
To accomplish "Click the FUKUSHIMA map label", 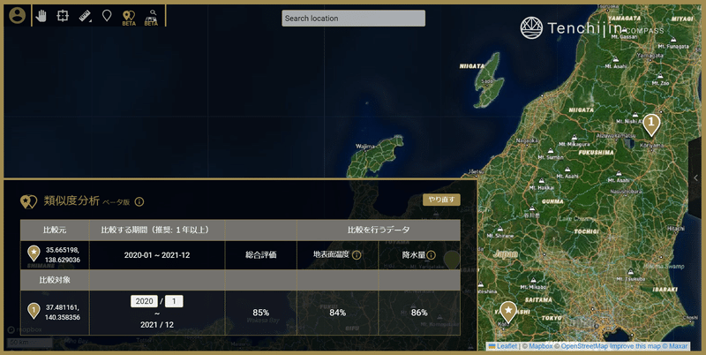I will 597,153.
